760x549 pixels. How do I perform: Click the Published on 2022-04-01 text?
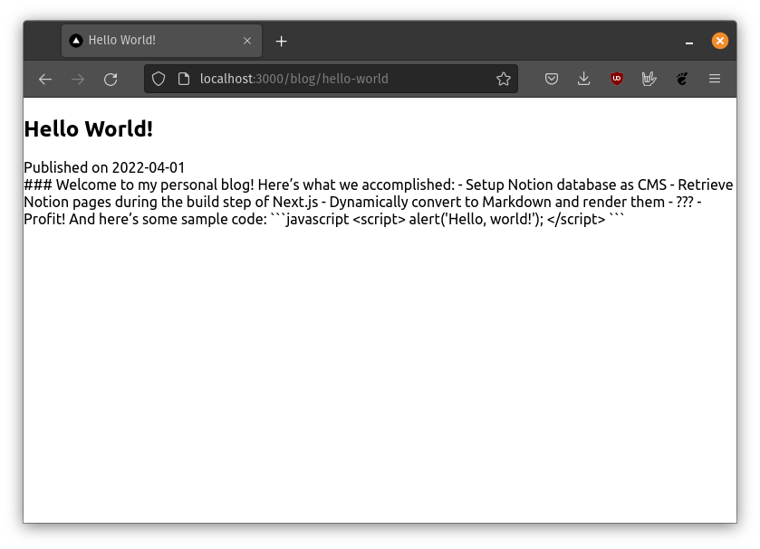[x=104, y=167]
